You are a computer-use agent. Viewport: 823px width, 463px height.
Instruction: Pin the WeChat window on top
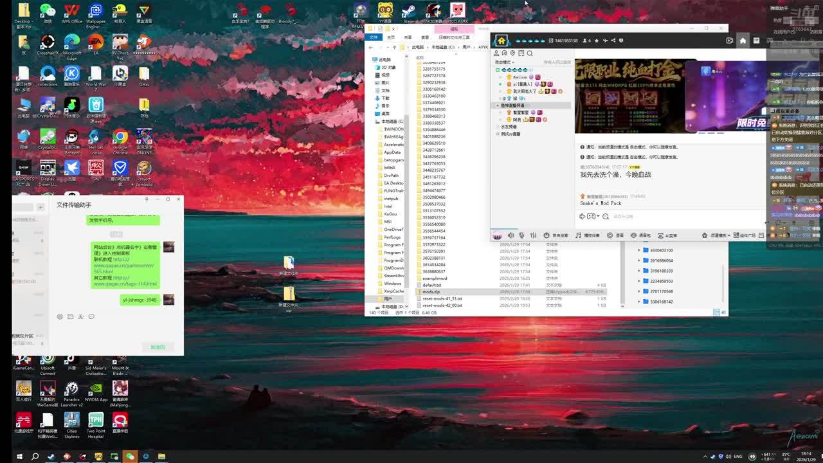[x=147, y=199]
